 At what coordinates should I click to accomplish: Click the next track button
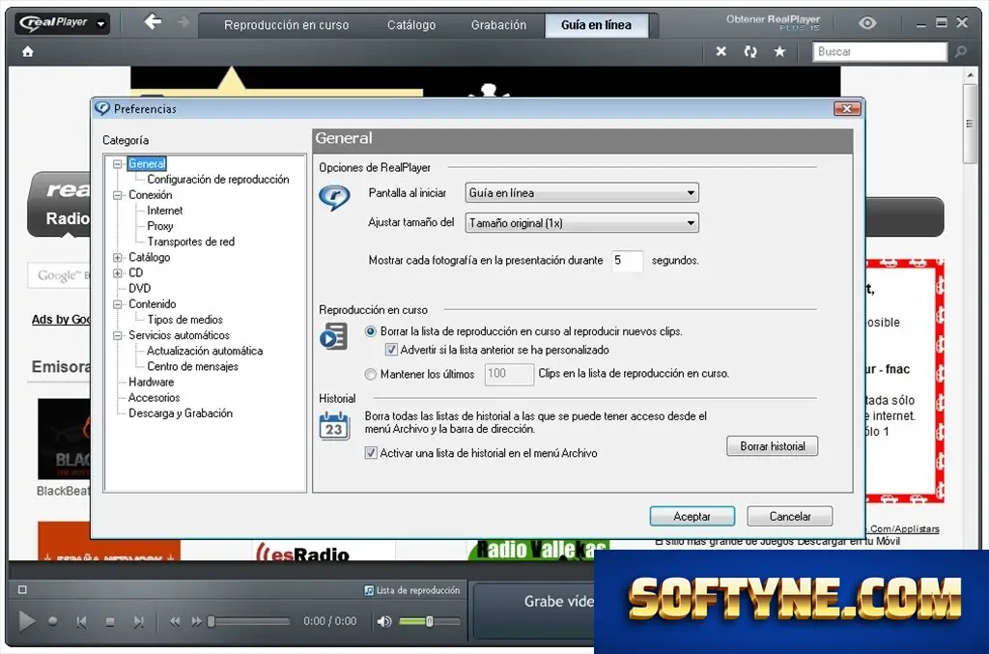click(x=138, y=622)
